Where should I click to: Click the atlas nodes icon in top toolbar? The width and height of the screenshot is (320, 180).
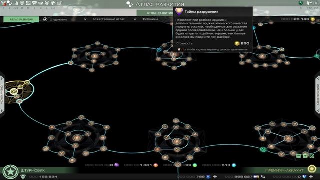9,3
